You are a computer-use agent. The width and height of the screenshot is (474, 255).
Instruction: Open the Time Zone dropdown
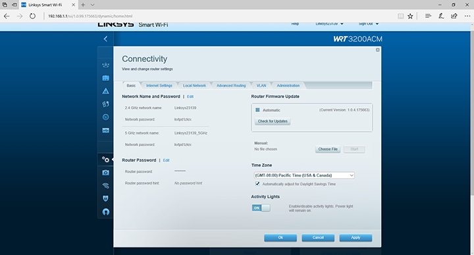(304, 175)
